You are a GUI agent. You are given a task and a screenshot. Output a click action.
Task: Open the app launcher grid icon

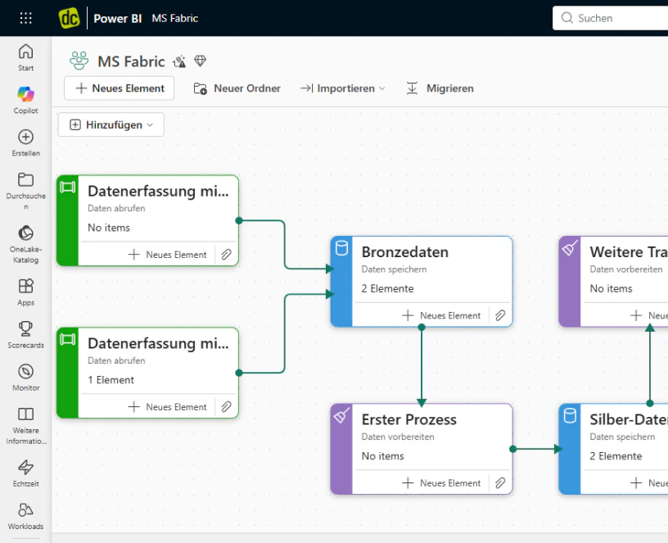[x=25, y=18]
